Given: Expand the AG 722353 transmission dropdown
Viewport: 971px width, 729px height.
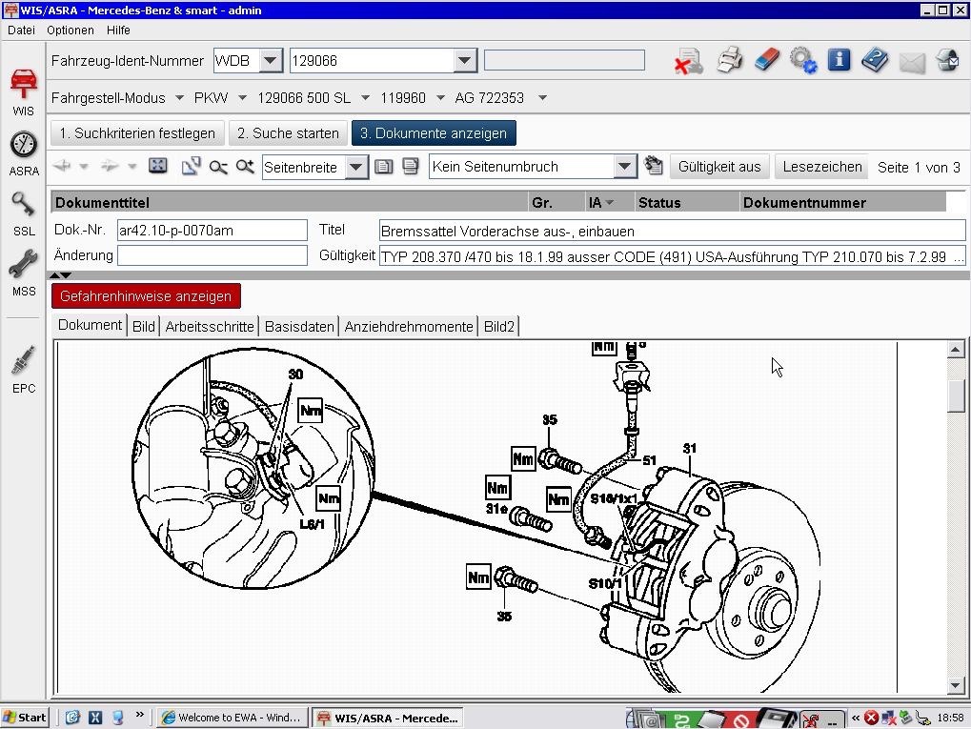Looking at the screenshot, I should click(542, 98).
